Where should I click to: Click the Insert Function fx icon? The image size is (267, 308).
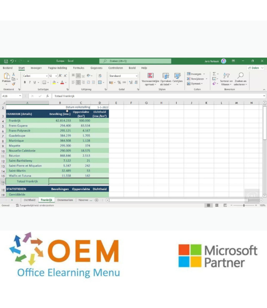click(x=47, y=96)
